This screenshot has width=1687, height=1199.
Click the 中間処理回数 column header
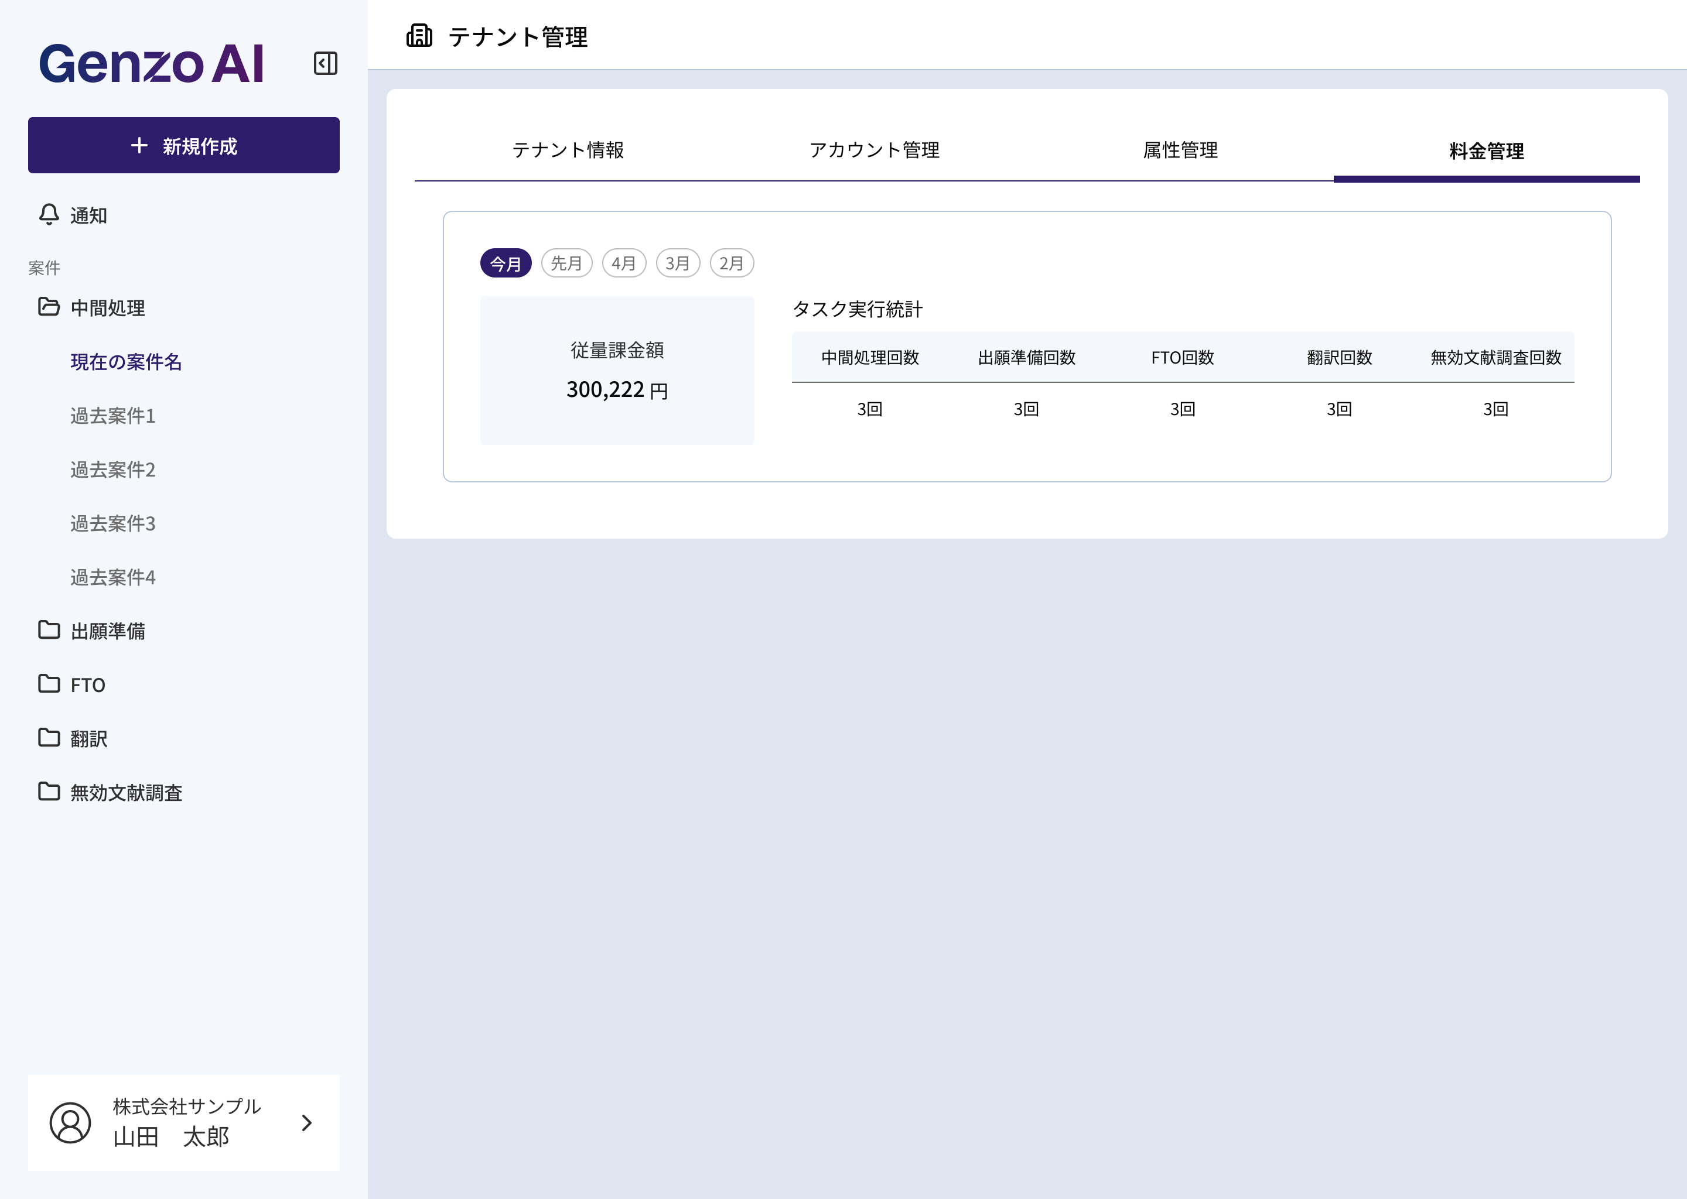pyautogui.click(x=870, y=357)
